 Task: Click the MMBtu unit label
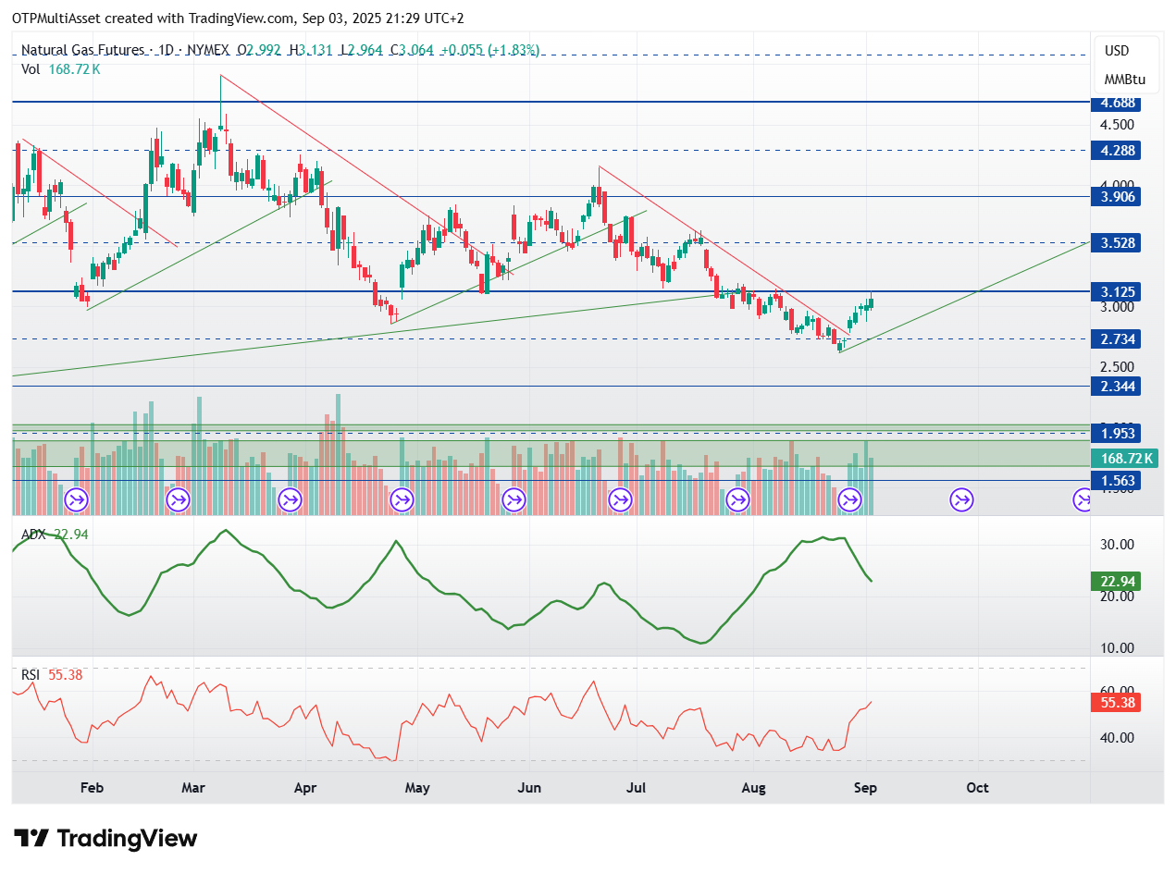tap(1125, 80)
